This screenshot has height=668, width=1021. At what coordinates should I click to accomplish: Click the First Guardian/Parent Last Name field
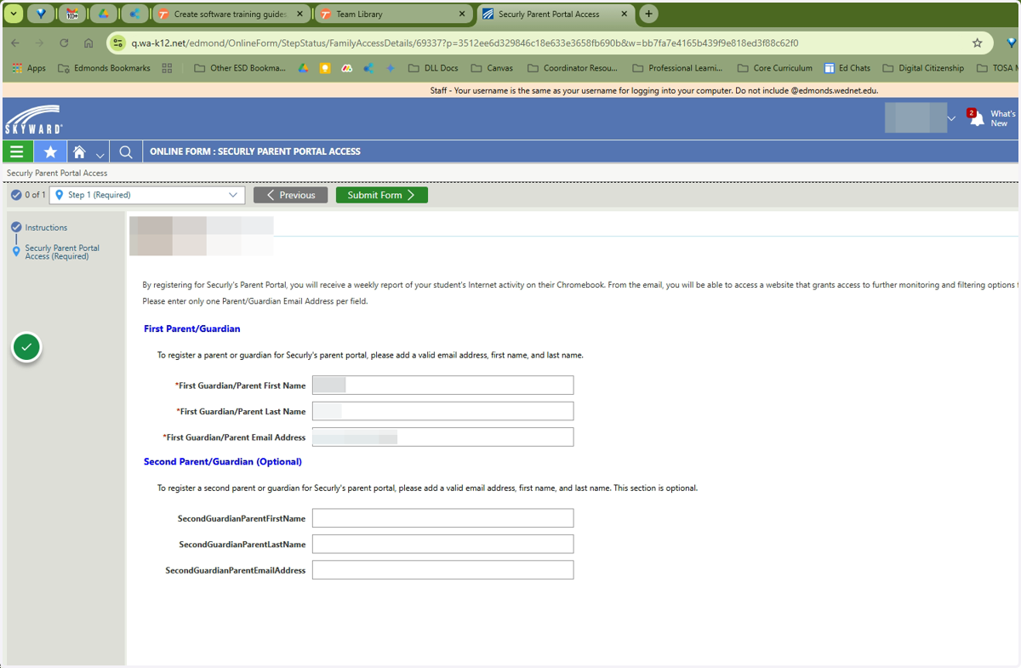pos(442,411)
